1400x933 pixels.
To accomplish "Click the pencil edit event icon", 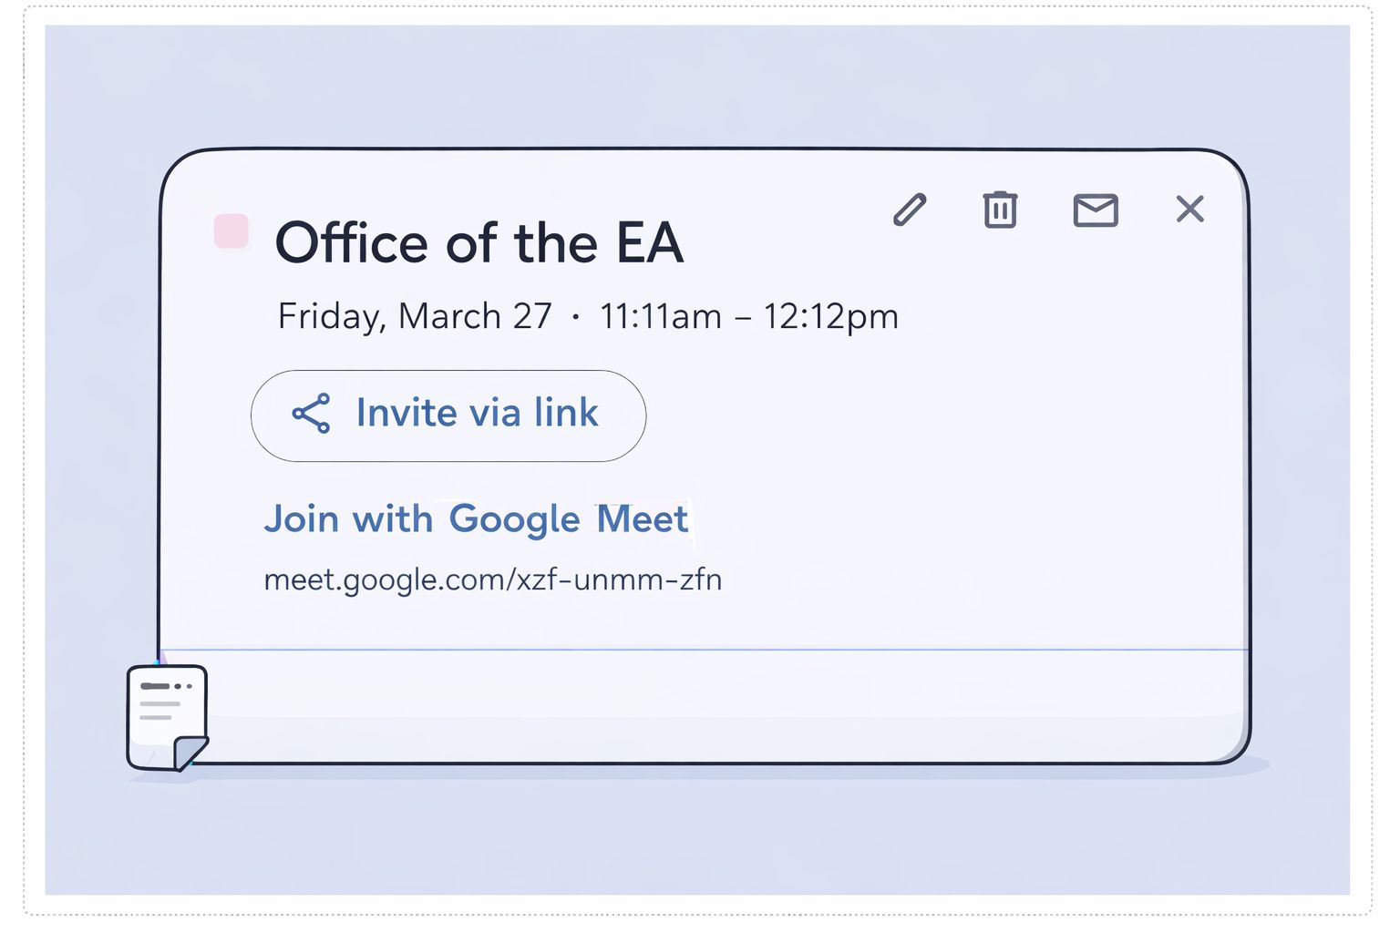I will click(x=910, y=210).
